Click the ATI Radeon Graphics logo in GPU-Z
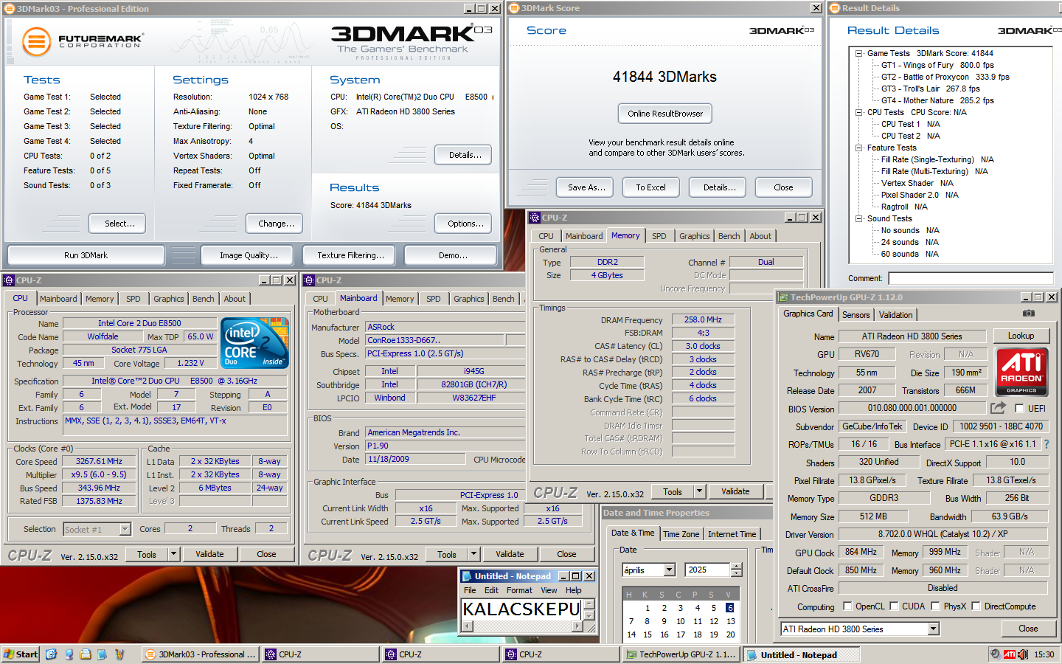Viewport: 1062px width, 664px height. tap(1021, 372)
